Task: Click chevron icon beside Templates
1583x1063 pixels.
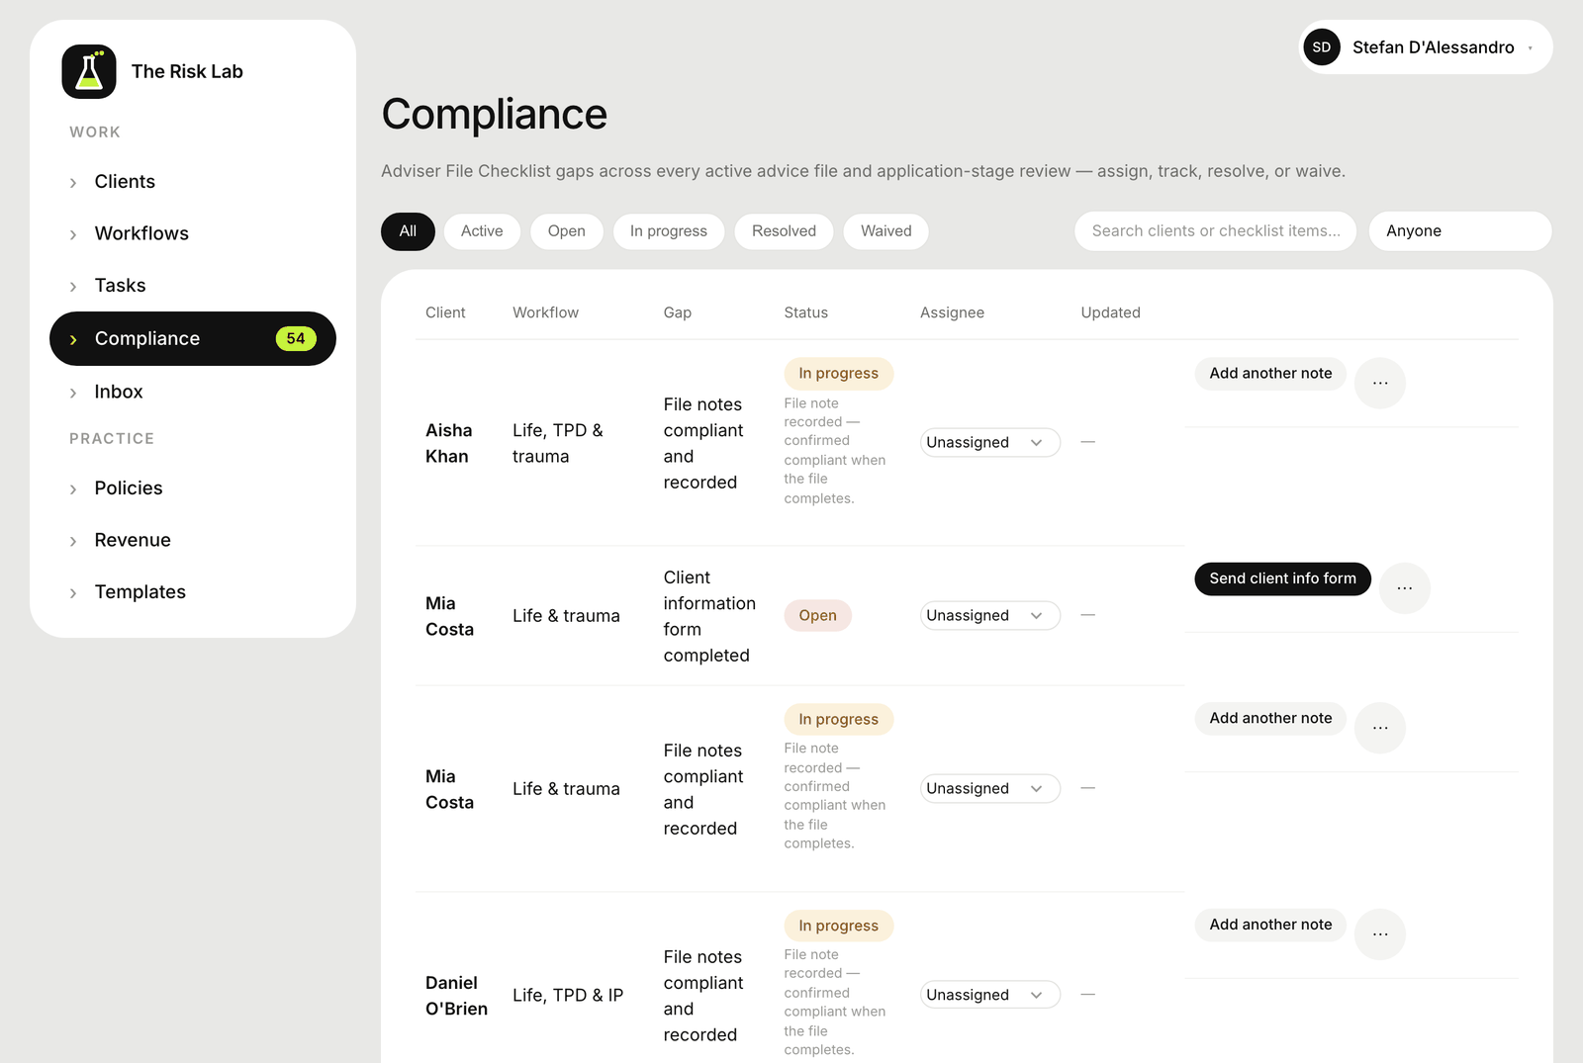Action: coord(73,593)
